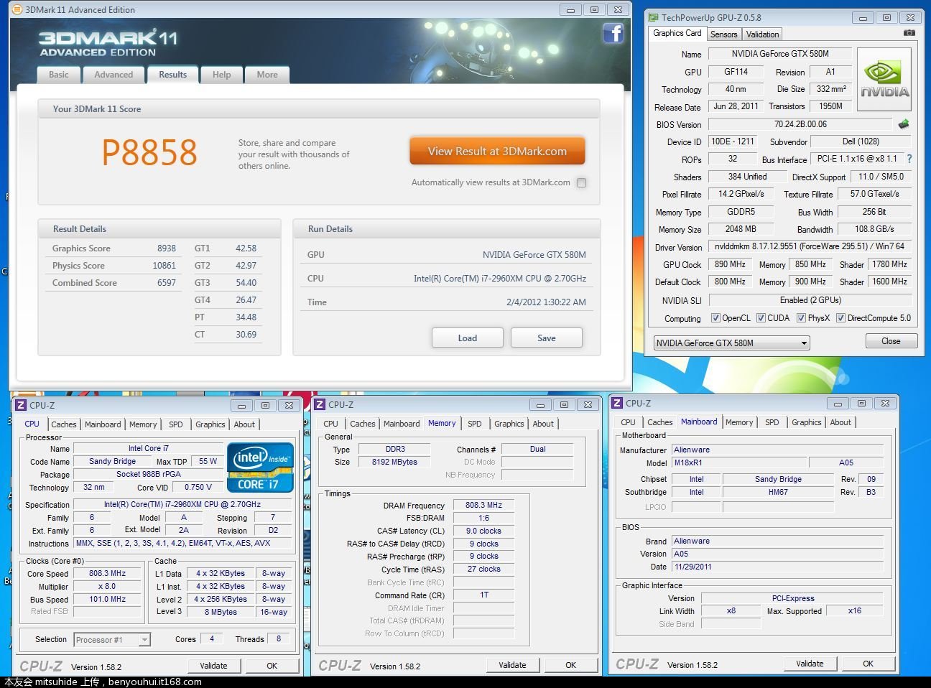The width and height of the screenshot is (931, 688).
Task: Open the More tab in 3DMark 11
Action: 267,75
